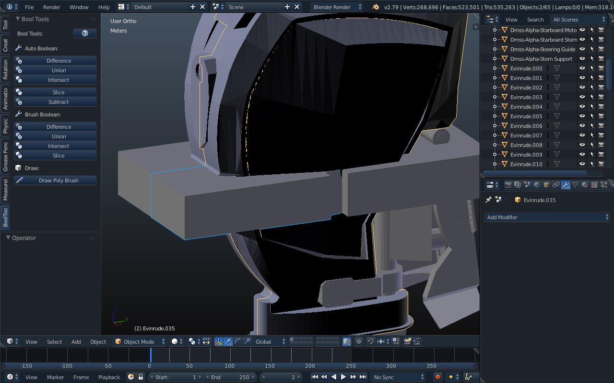Switch to the Grease Pencil tool shelf tab
The image size is (614, 383).
5,157
